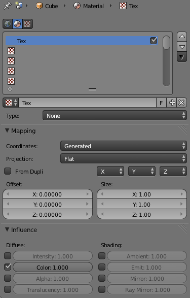Unlink texture with the X icon
Screen dimensions: 190x298
181,103
